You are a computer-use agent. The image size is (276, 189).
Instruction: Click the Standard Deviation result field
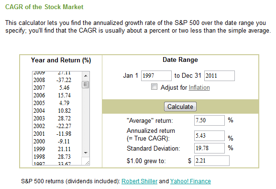[210, 148]
